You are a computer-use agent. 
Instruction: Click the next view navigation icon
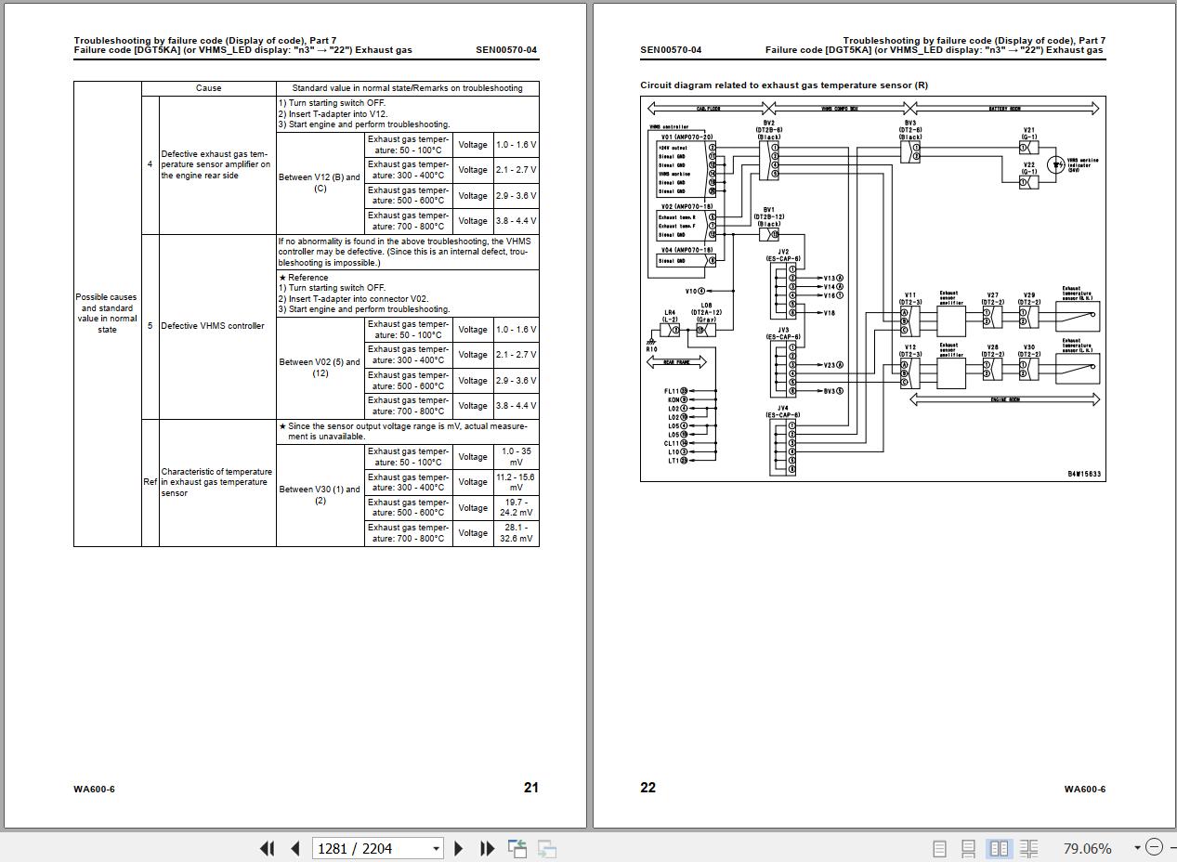[x=547, y=848]
